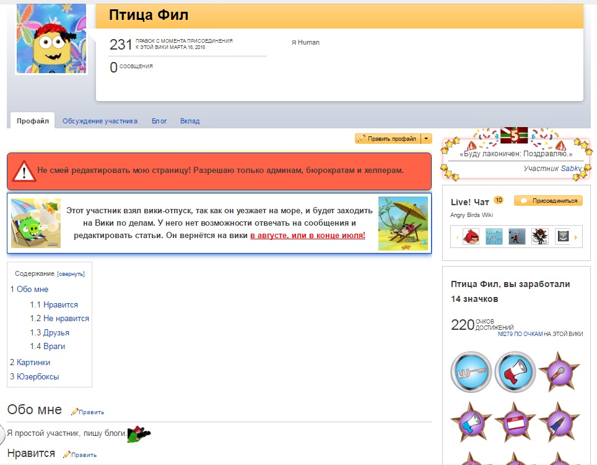Select the blue sketch chat avatar
This screenshot has width=597, height=465.
494,237
